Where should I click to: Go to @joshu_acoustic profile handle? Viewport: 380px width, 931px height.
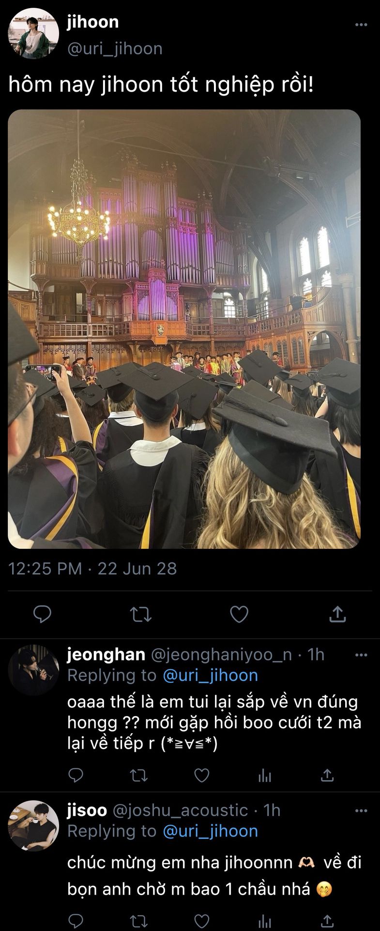(x=180, y=810)
